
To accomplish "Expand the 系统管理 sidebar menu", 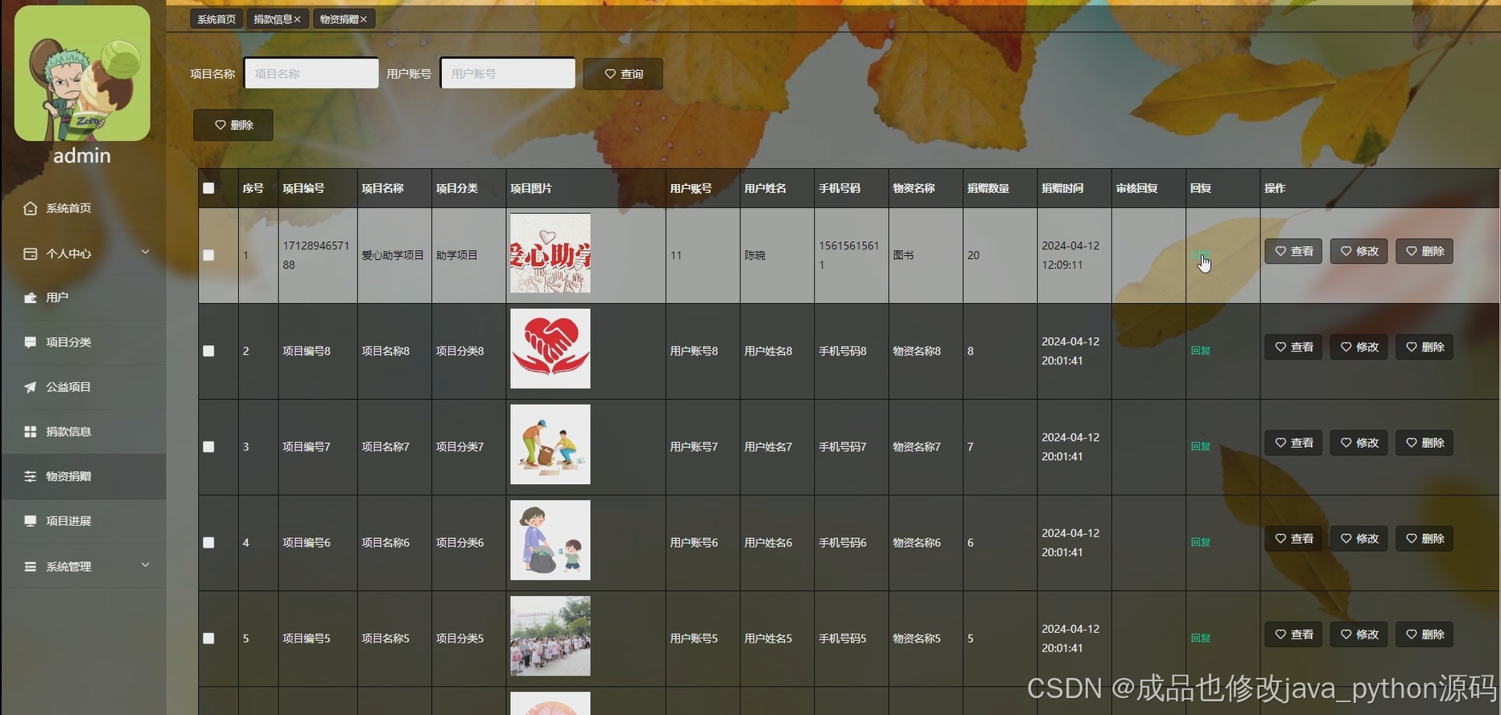I will [x=83, y=566].
